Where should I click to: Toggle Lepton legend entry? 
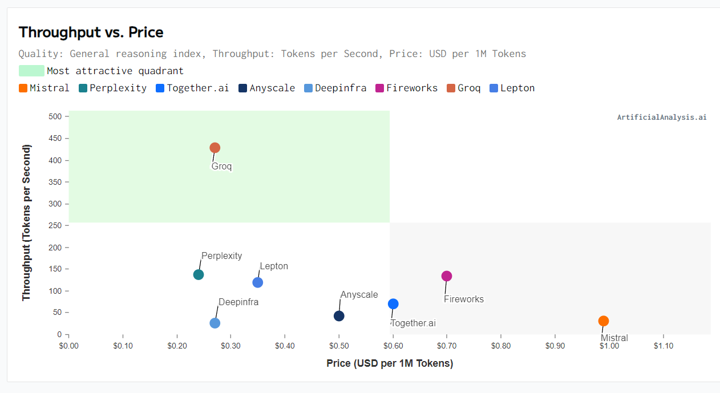(512, 88)
